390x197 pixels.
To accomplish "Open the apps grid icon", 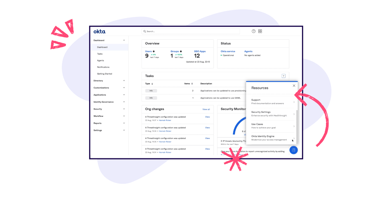I will (x=260, y=31).
